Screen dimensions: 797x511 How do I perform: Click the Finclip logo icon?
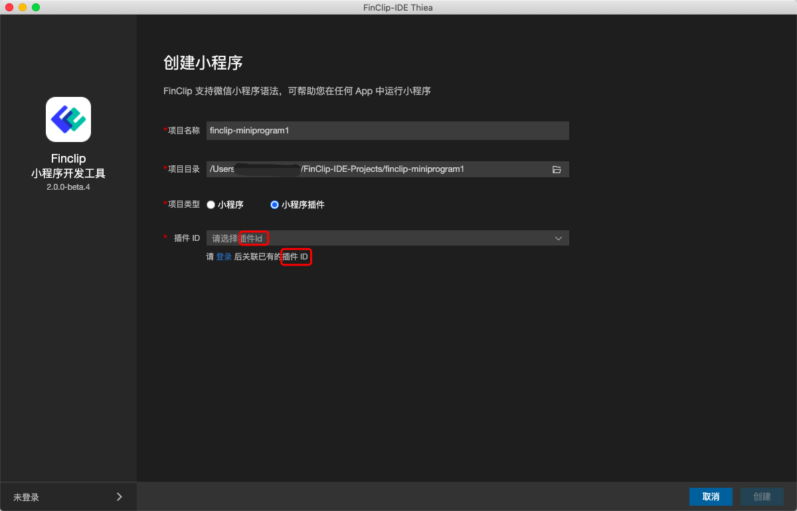click(x=68, y=119)
